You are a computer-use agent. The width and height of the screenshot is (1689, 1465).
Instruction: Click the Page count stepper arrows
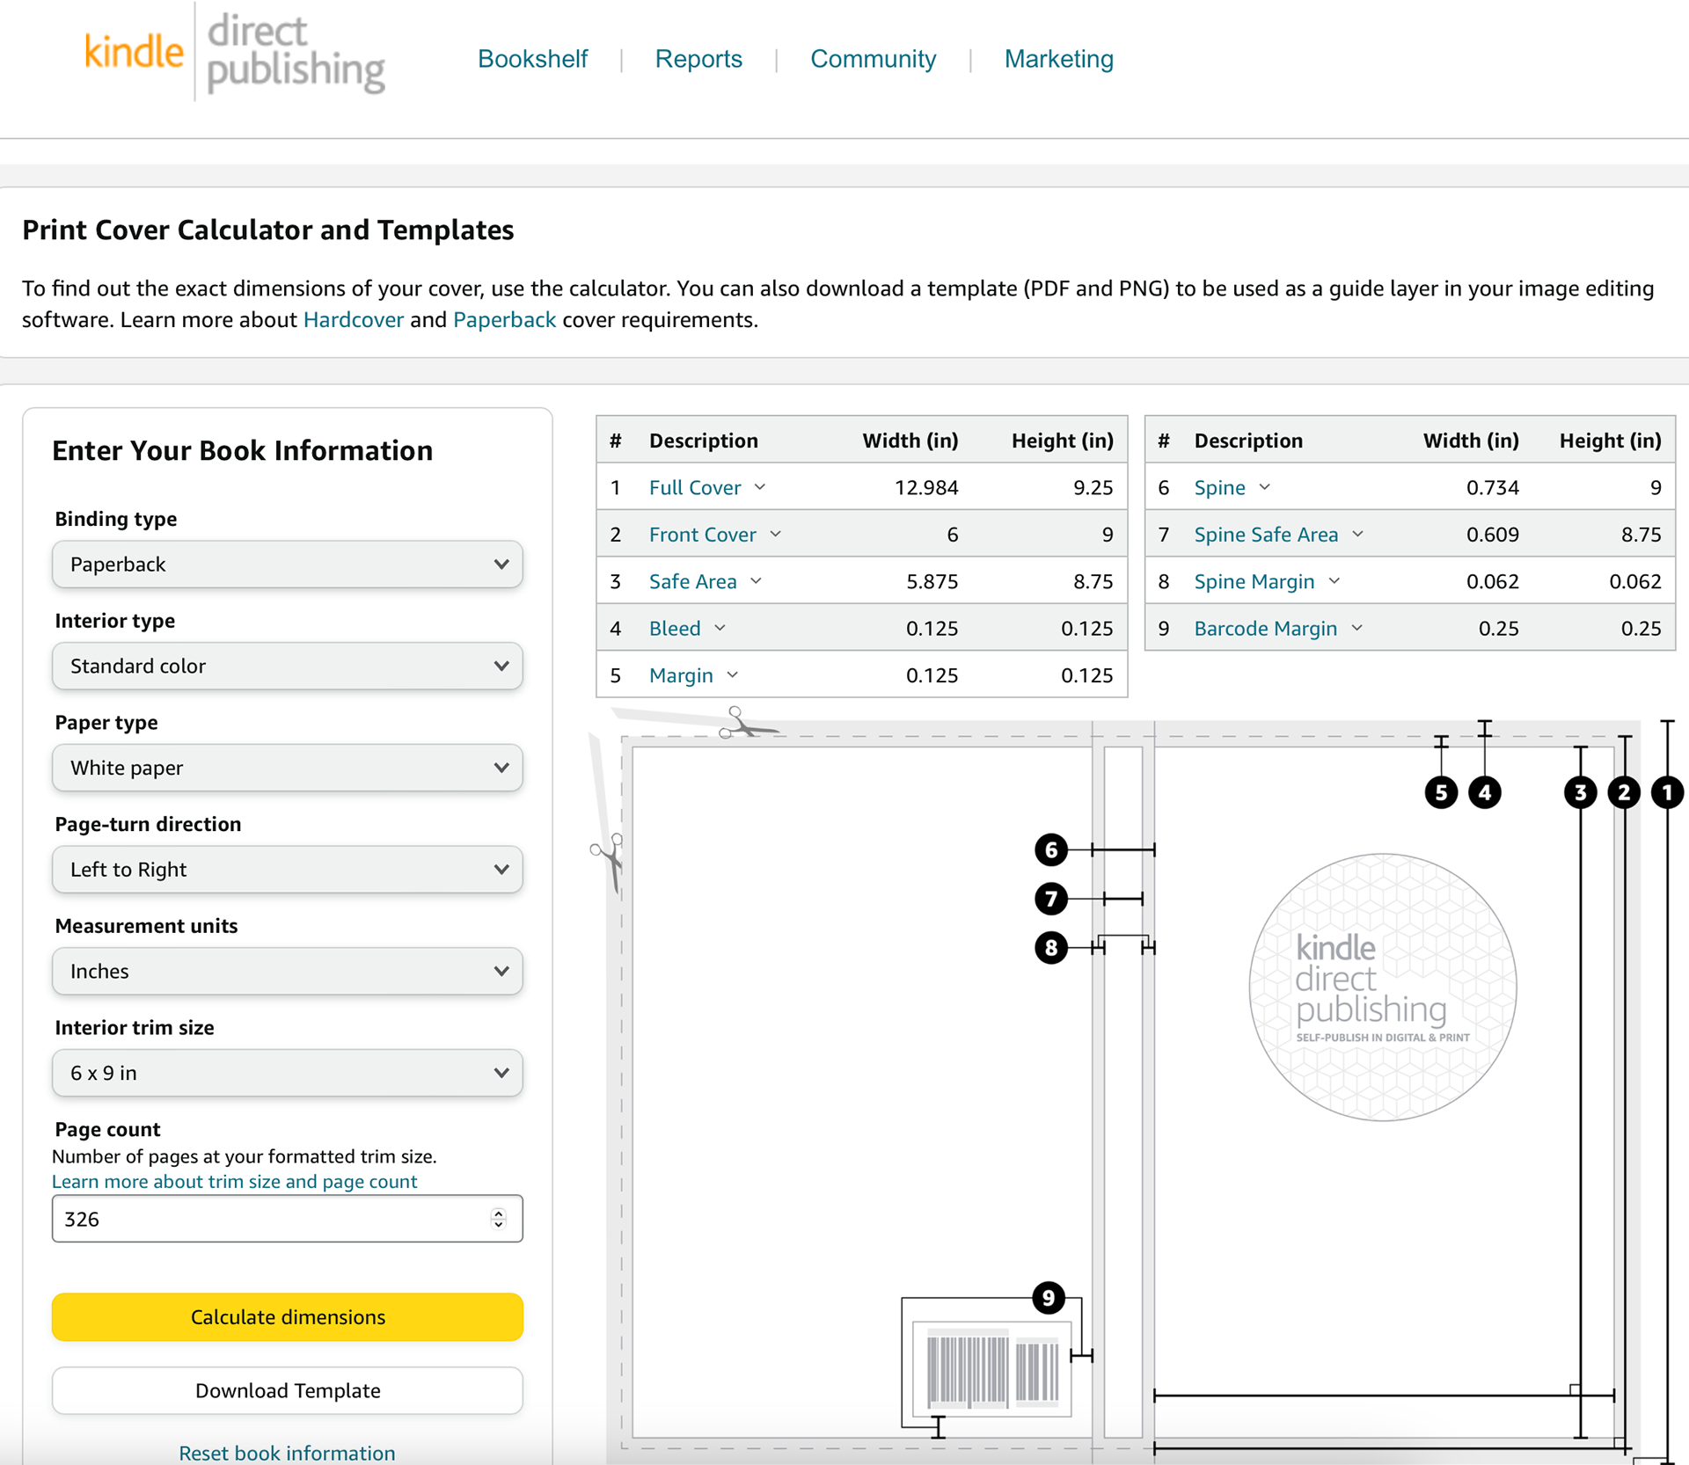[x=499, y=1219]
